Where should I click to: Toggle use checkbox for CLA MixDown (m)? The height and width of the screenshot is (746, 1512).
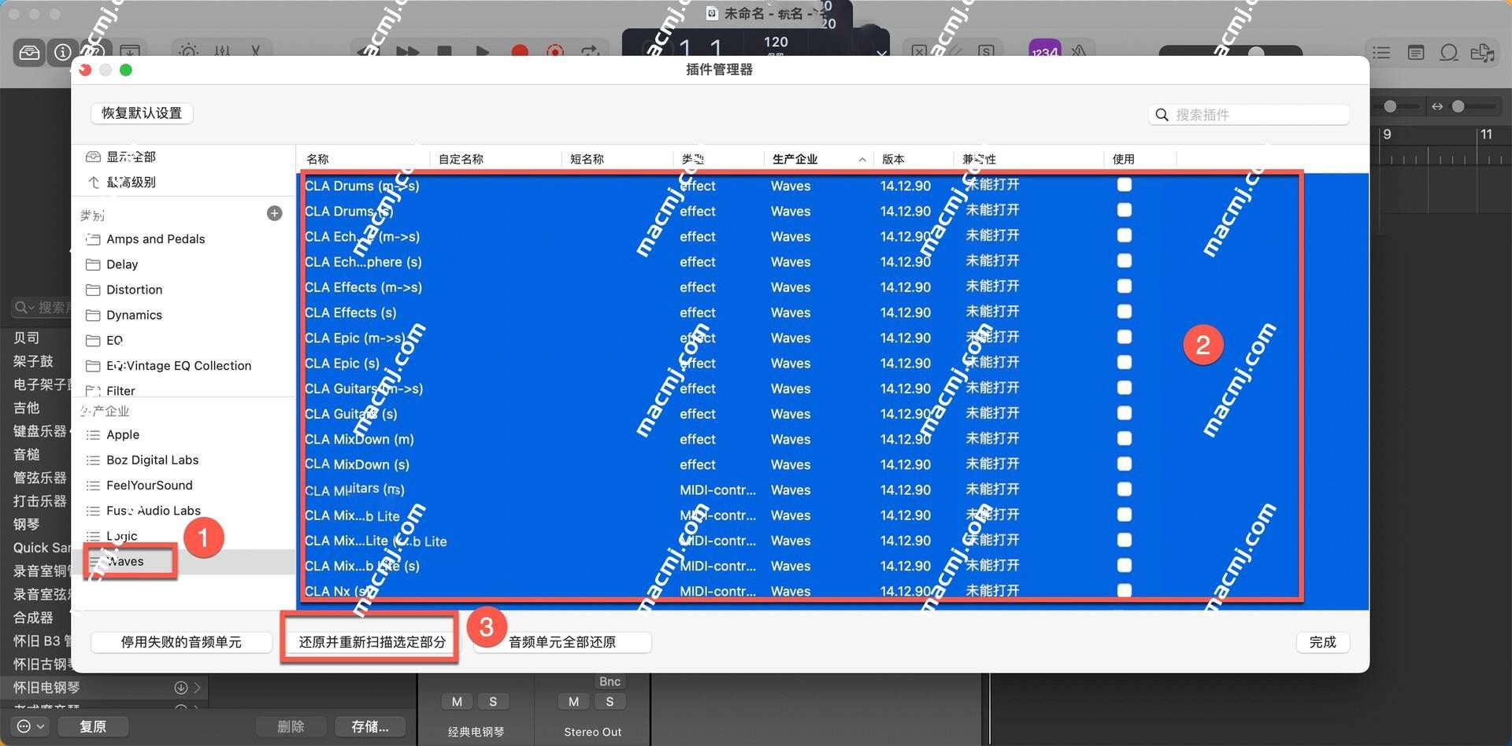click(1125, 438)
